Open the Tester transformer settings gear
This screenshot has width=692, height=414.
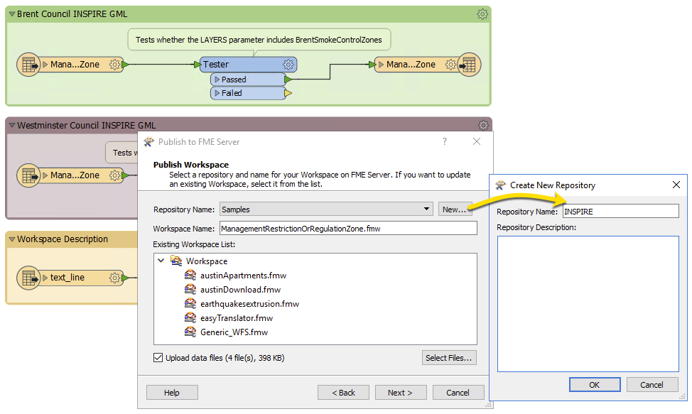288,65
